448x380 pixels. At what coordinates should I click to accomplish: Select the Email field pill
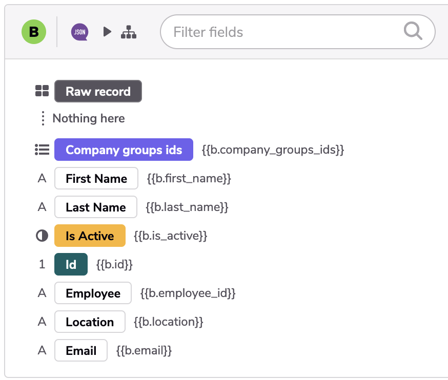click(x=81, y=350)
